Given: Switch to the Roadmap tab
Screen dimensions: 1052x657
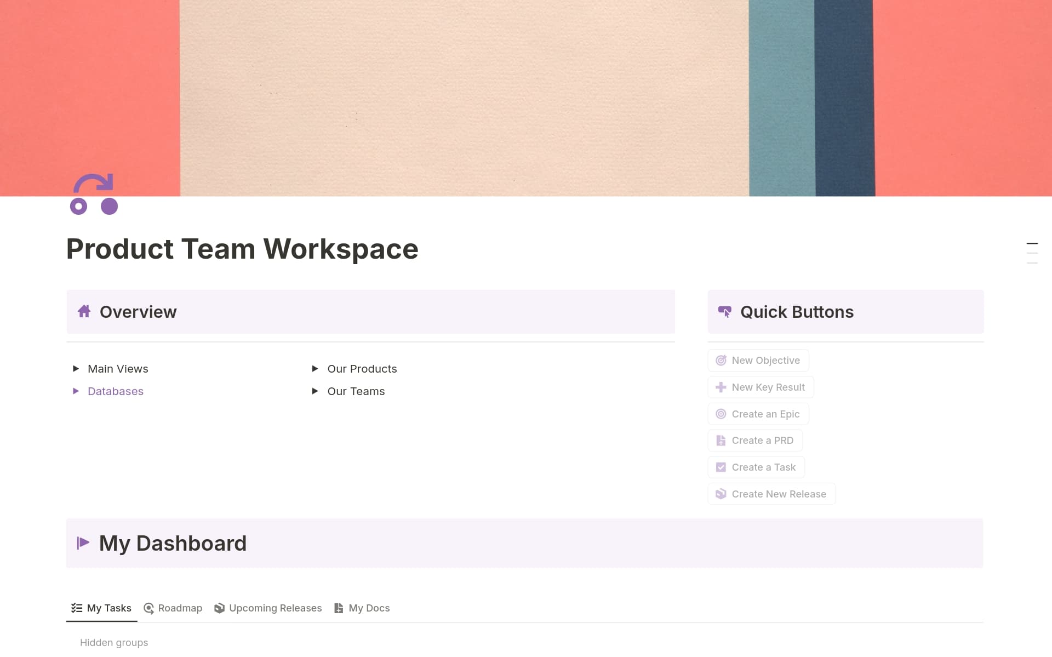Looking at the screenshot, I should 173,608.
